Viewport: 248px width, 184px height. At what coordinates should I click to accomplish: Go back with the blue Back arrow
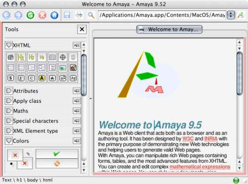click(6, 15)
